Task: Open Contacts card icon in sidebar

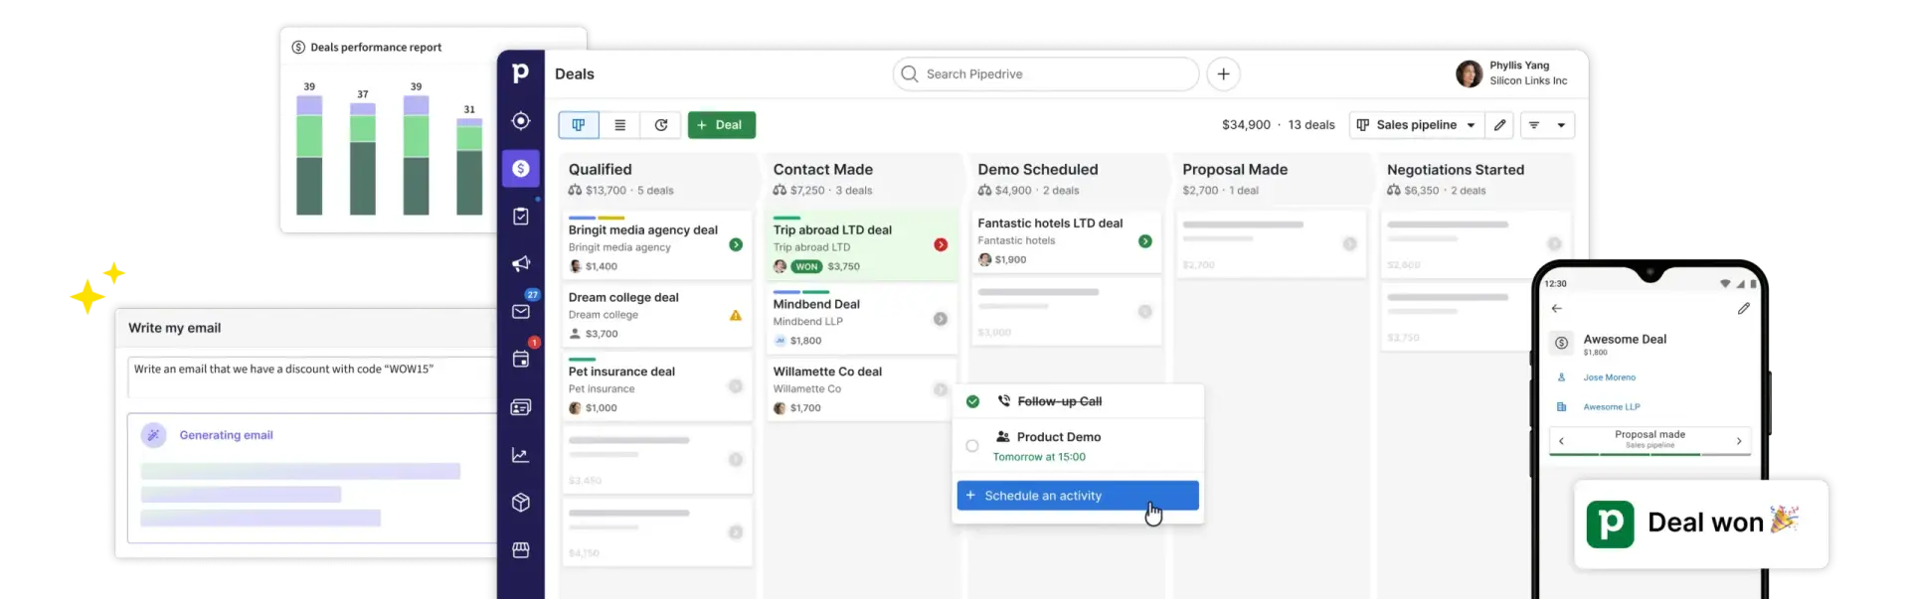Action: pos(520,407)
